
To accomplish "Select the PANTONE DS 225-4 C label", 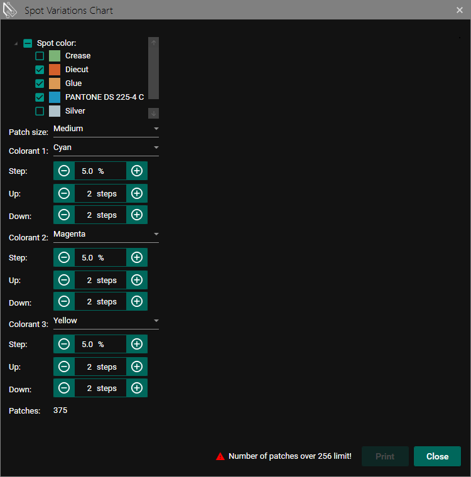I will pyautogui.click(x=104, y=97).
